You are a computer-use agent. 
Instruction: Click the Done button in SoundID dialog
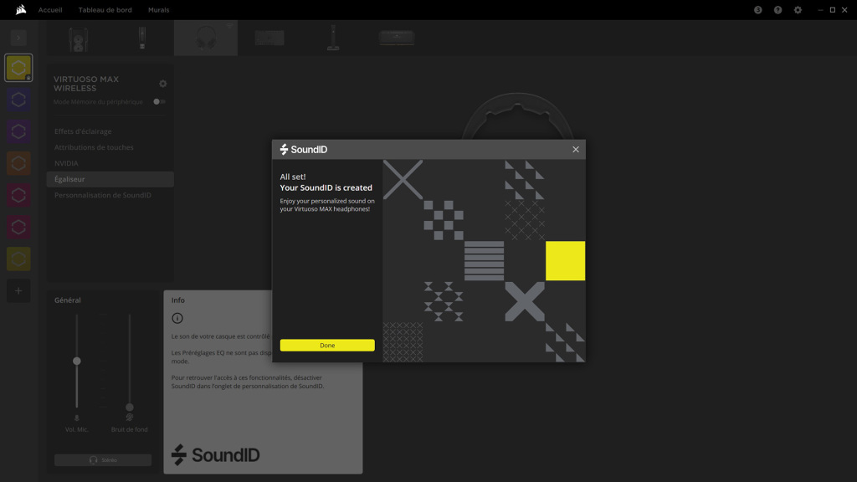click(x=327, y=346)
